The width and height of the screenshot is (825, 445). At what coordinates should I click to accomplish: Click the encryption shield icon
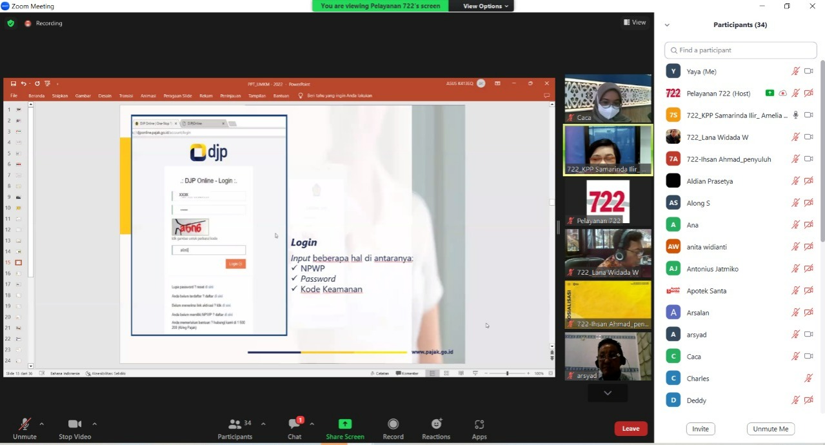tap(10, 23)
